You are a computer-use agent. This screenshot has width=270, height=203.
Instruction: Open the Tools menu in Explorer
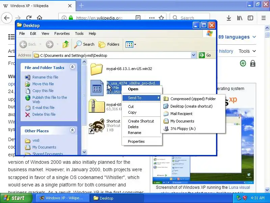click(79, 33)
